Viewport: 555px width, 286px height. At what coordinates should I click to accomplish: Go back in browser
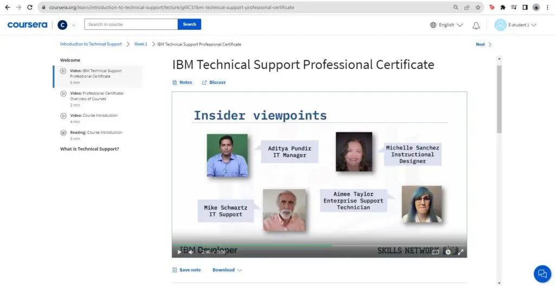(8, 7)
